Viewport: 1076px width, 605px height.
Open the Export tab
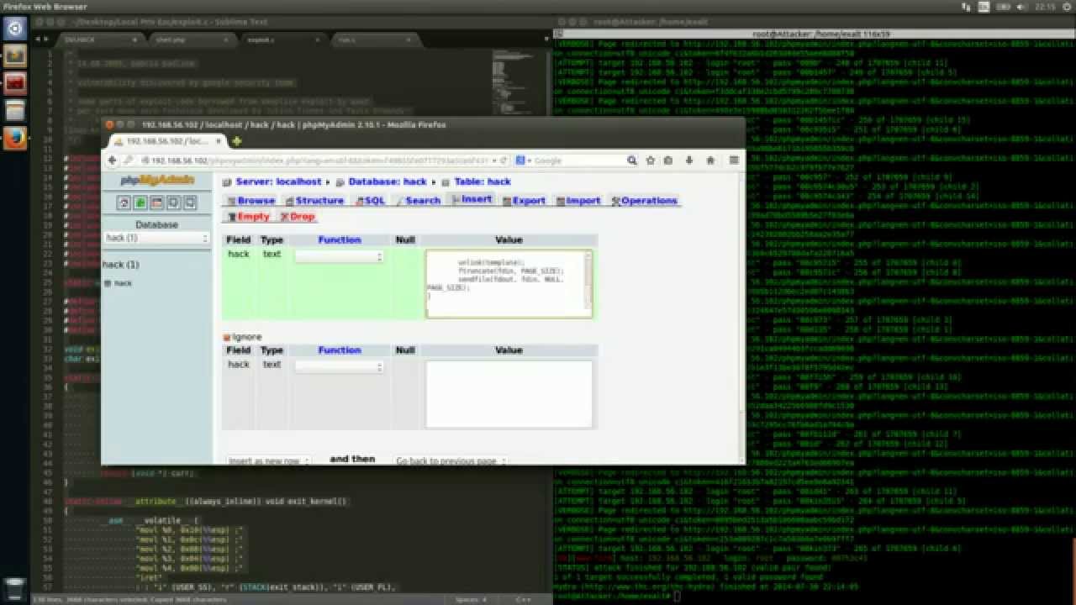[x=524, y=201]
